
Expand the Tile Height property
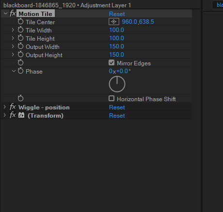coord(13,38)
